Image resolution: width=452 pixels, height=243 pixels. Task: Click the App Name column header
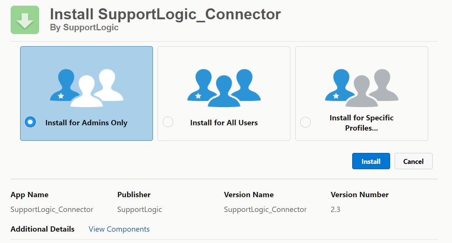tap(29, 195)
